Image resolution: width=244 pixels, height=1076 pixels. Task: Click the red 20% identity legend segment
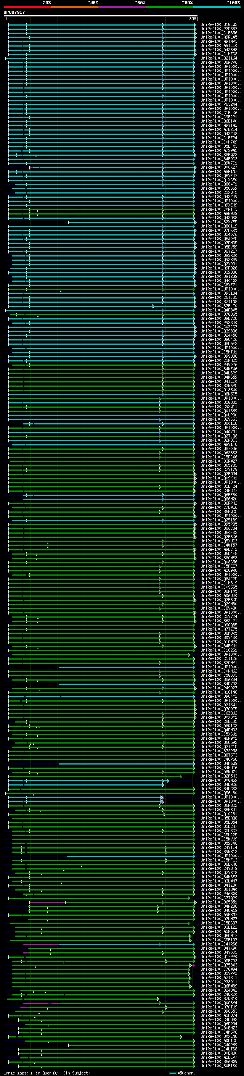pos(27,7)
